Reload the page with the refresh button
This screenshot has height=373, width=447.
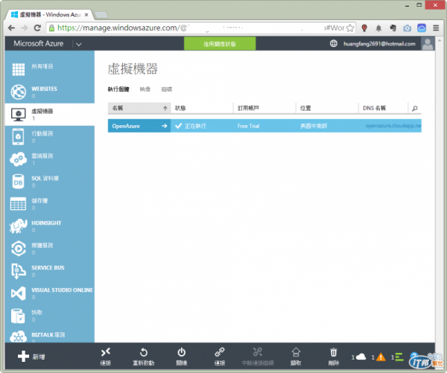[x=37, y=28]
